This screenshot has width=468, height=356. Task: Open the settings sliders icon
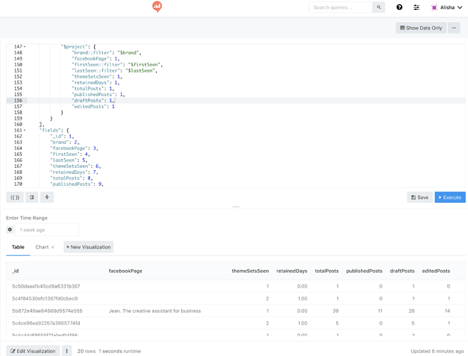pyautogui.click(x=417, y=7)
